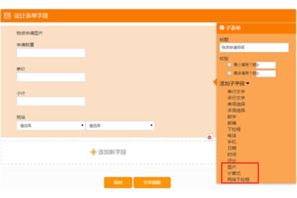Add a 邮箱 sub-field
The image size is (297, 198).
pos(232,123)
